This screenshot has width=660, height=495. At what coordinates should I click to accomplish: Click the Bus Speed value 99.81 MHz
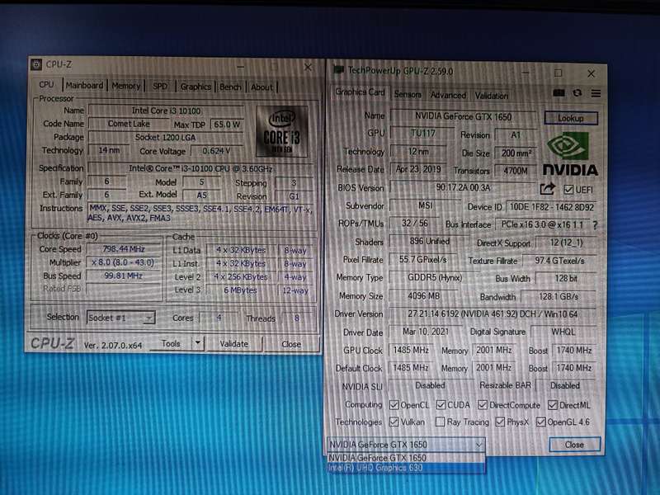pos(123,276)
